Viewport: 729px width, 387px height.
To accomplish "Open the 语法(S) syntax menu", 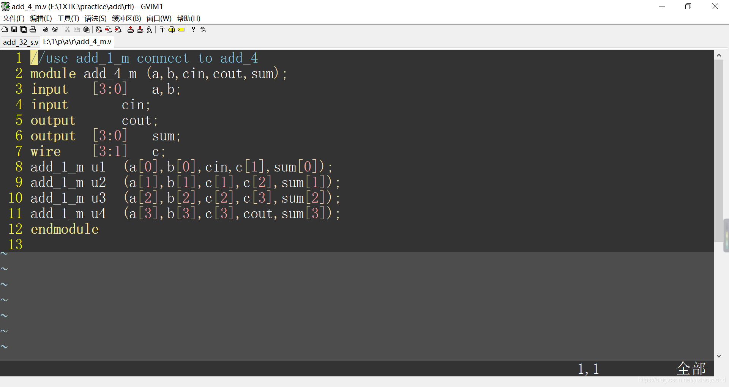I will pyautogui.click(x=96, y=18).
